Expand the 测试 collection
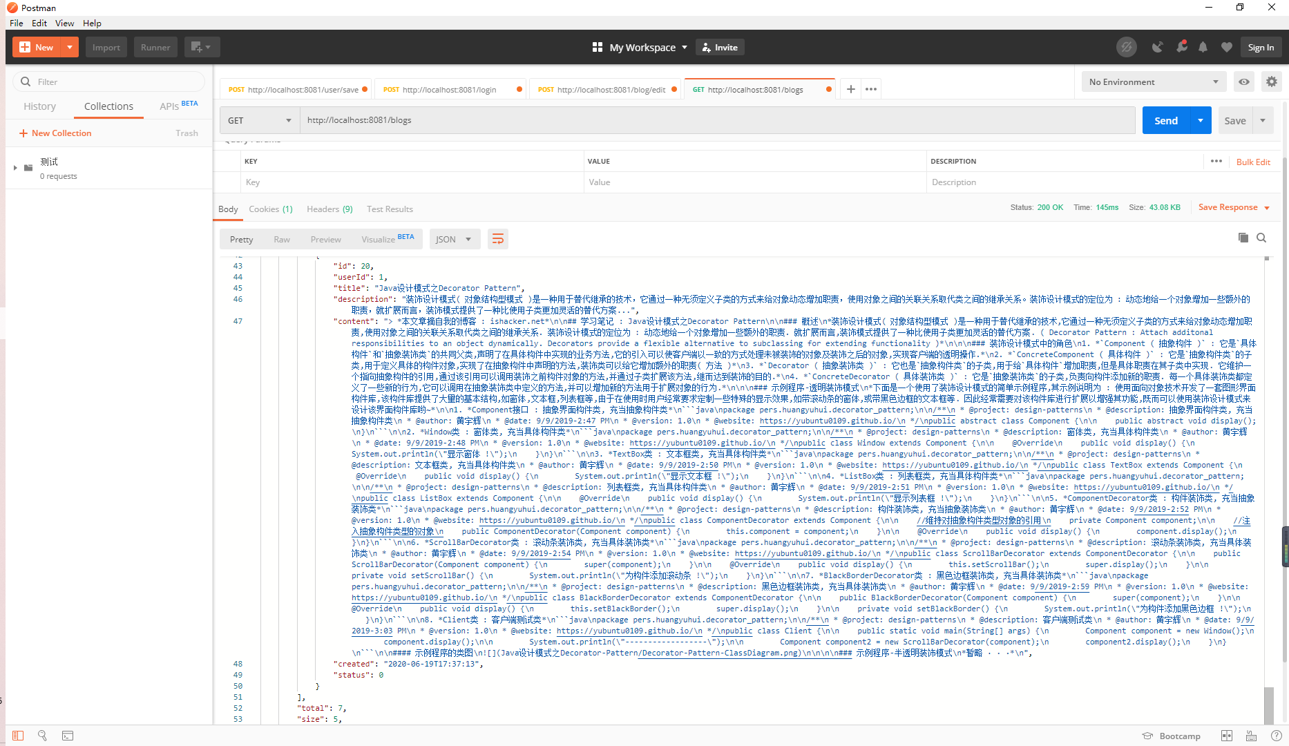Screen dimensions: 1289x746 click(x=15, y=167)
